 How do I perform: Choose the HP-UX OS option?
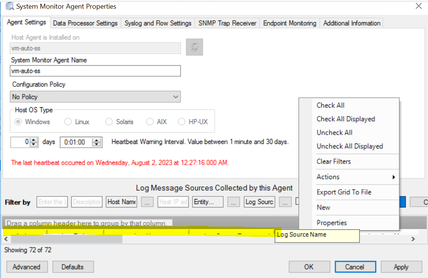click(x=182, y=122)
